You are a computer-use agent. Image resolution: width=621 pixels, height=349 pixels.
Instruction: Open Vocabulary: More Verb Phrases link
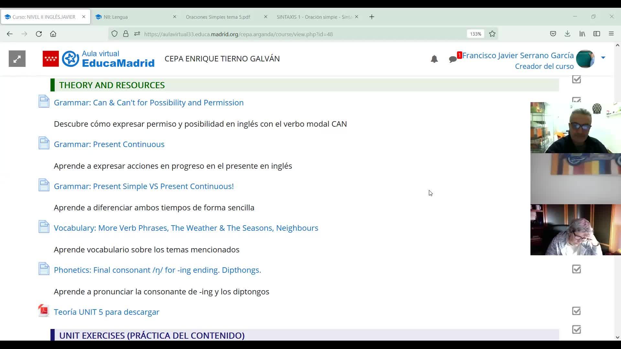[186, 228]
